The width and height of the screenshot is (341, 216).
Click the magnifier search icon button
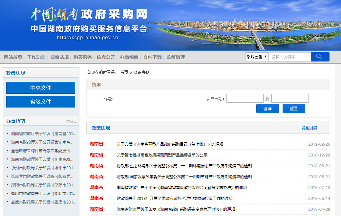pos(320,57)
